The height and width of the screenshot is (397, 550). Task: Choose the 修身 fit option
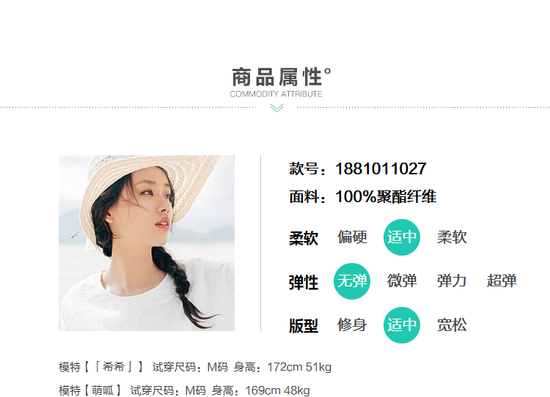tap(352, 324)
